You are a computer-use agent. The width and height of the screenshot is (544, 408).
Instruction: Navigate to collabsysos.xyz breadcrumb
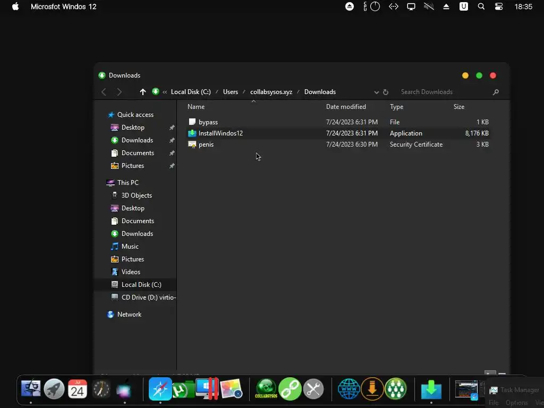tap(271, 92)
